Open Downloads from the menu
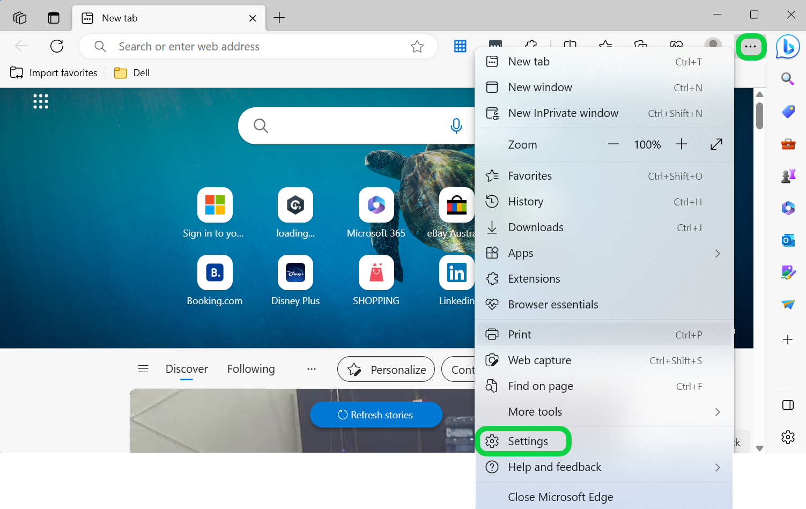The width and height of the screenshot is (806, 509). 604,227
